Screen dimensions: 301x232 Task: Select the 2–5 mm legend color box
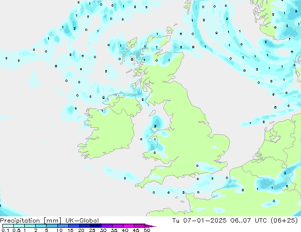point(41,226)
